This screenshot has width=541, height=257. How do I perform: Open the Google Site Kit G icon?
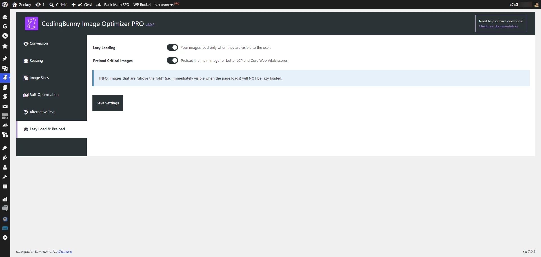[5, 26]
